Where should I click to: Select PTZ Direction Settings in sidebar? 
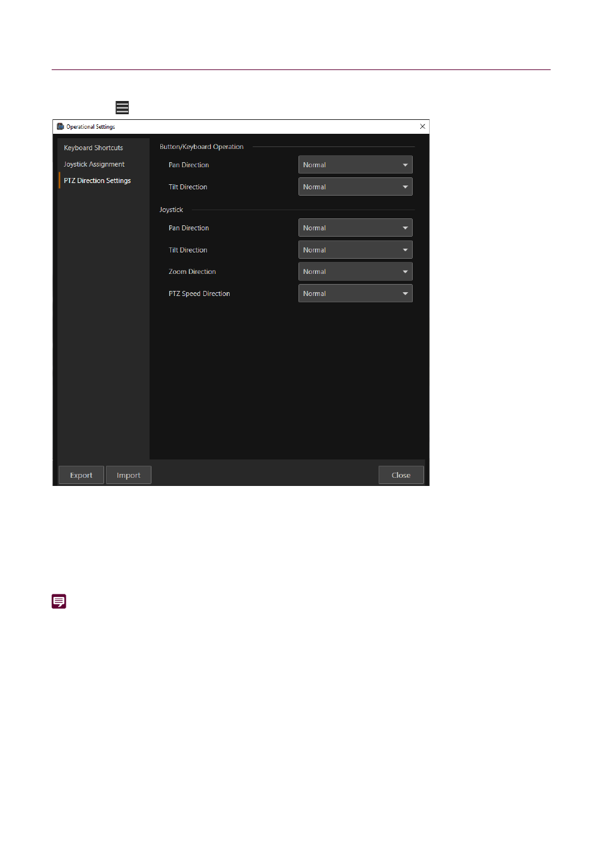click(97, 180)
